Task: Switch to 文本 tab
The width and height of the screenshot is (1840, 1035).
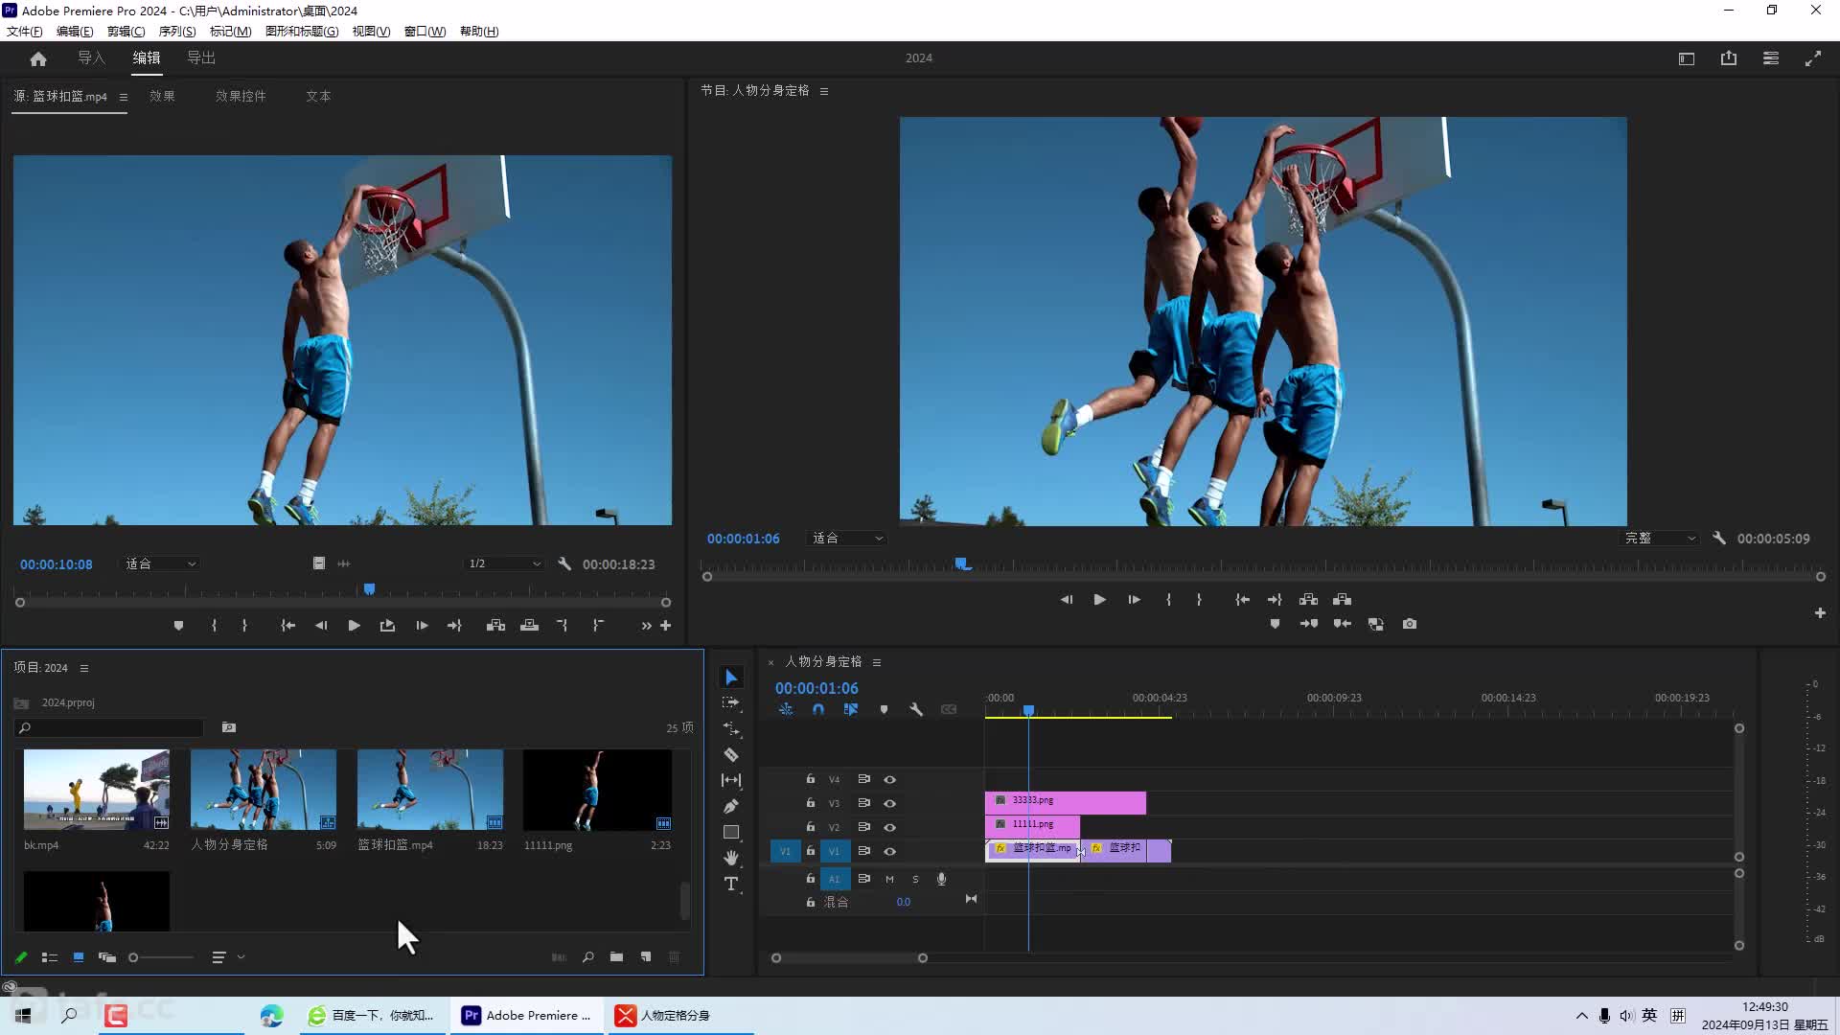Action: (x=318, y=97)
